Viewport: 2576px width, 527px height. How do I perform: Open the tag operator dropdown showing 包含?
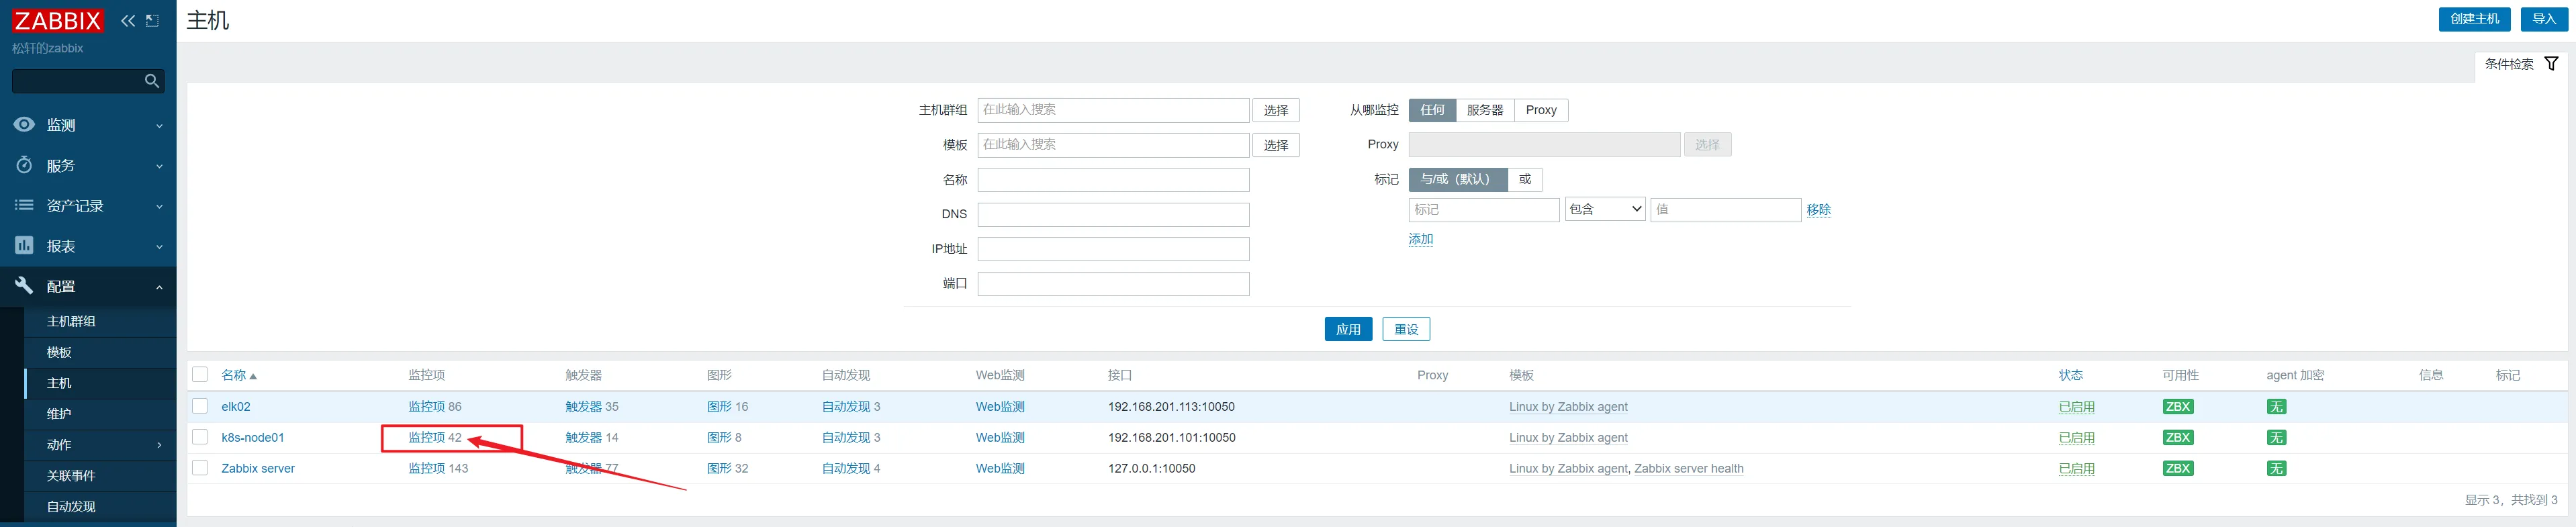tap(1604, 209)
